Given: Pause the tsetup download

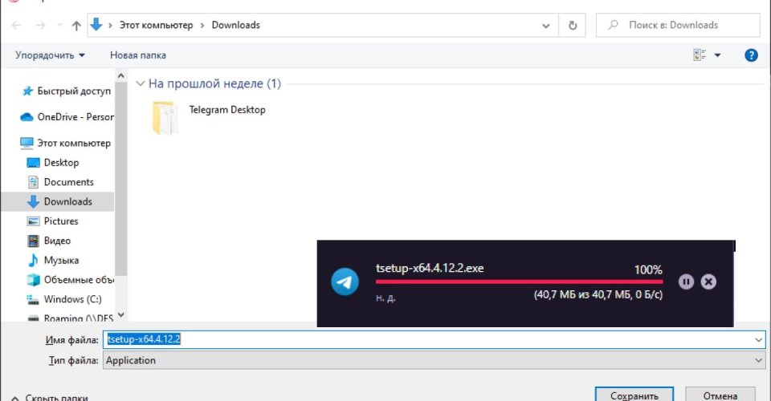Looking at the screenshot, I should click(x=686, y=282).
